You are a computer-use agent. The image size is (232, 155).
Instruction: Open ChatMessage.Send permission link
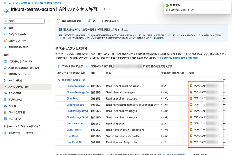pos(77,117)
